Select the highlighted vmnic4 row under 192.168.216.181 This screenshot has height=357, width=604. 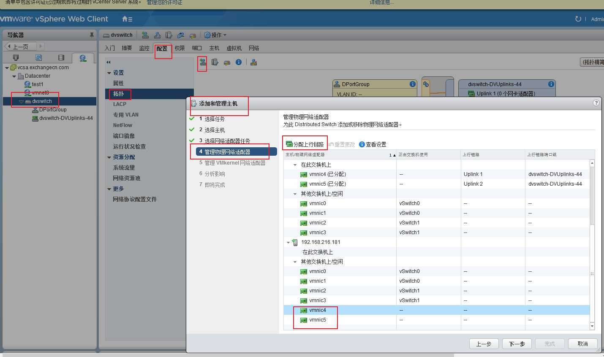point(437,310)
